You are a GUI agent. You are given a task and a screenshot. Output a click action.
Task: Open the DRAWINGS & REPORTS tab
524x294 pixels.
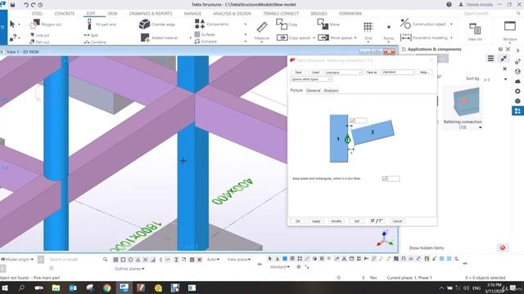[151, 13]
